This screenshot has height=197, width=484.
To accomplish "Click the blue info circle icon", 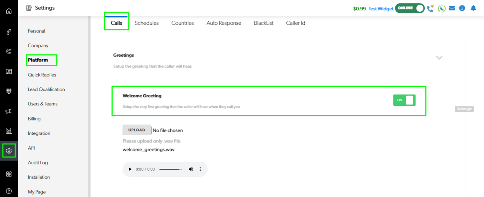I will click(462, 8).
